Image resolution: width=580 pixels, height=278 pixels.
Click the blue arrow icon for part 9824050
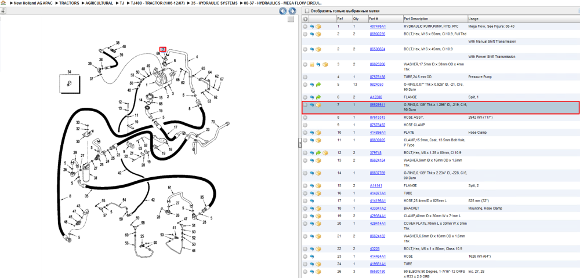click(x=312, y=85)
